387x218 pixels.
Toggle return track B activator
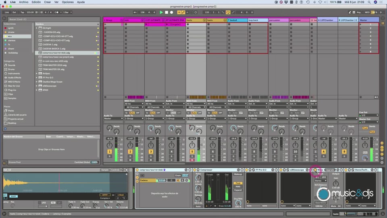click(344, 151)
